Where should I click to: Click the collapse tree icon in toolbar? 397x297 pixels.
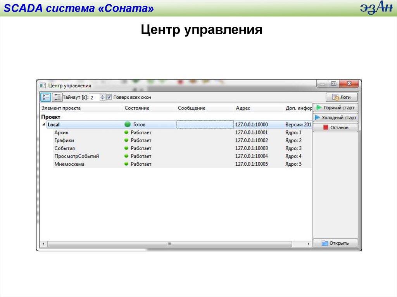tap(57, 97)
